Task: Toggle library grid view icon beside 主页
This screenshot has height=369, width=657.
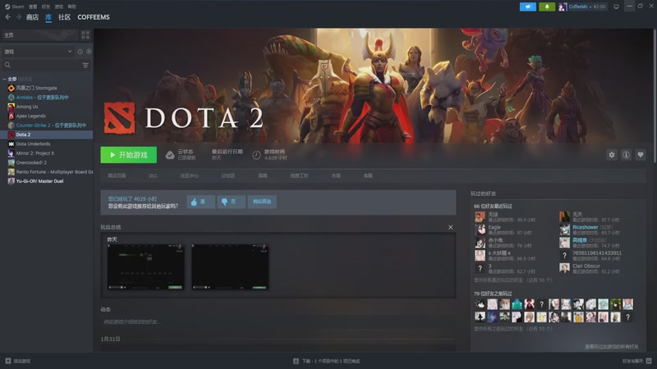Action: point(85,35)
